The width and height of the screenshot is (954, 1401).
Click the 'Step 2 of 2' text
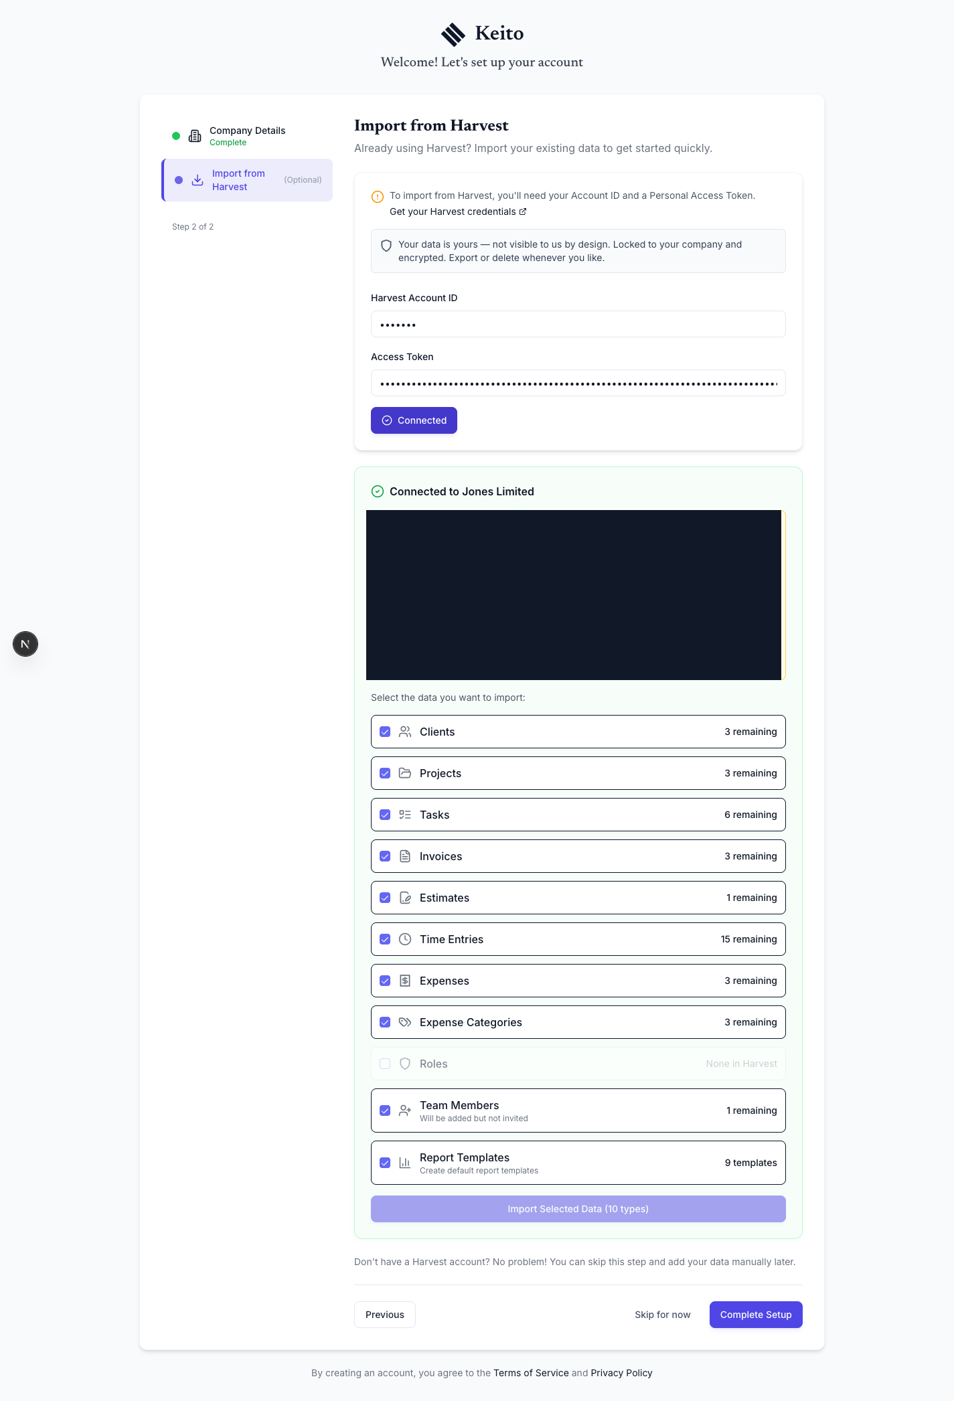[193, 227]
